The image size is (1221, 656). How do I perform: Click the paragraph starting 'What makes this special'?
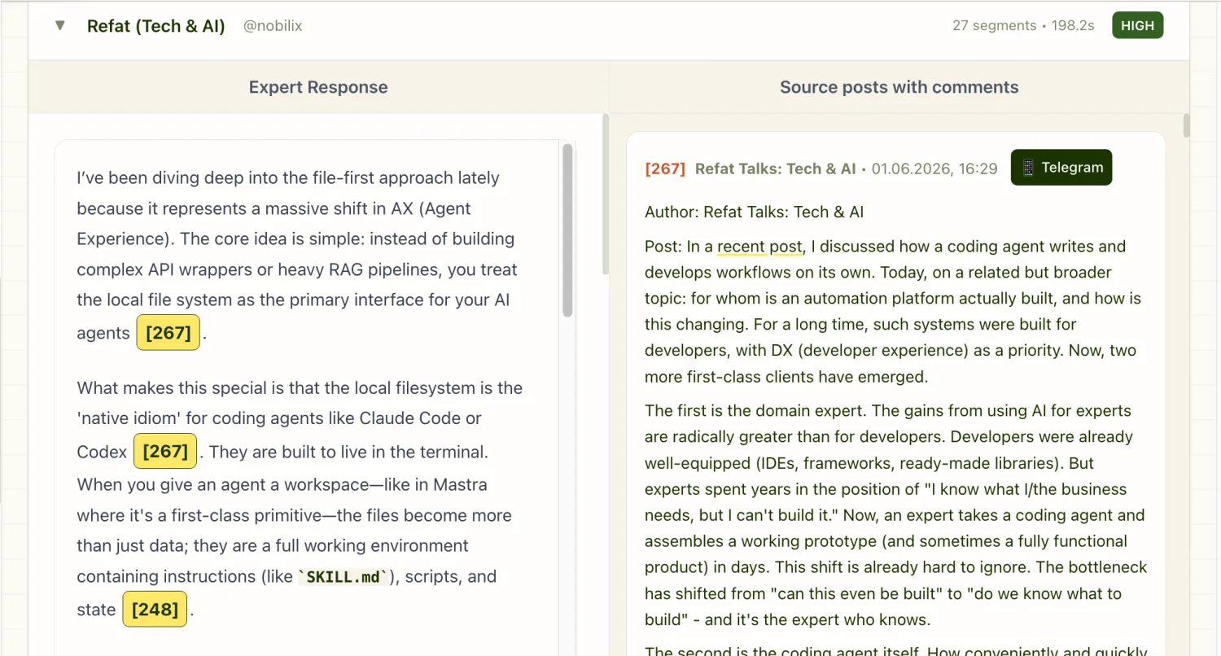pyautogui.click(x=300, y=498)
